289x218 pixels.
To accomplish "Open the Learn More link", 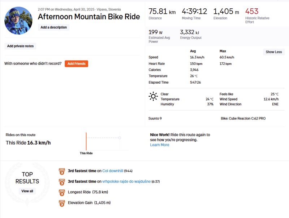I will point(159,145).
